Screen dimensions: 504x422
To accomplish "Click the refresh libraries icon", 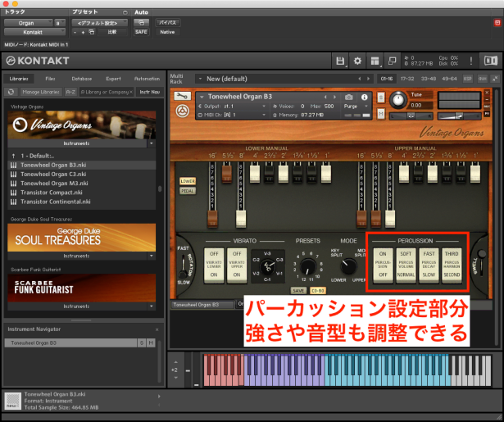I will (11, 92).
